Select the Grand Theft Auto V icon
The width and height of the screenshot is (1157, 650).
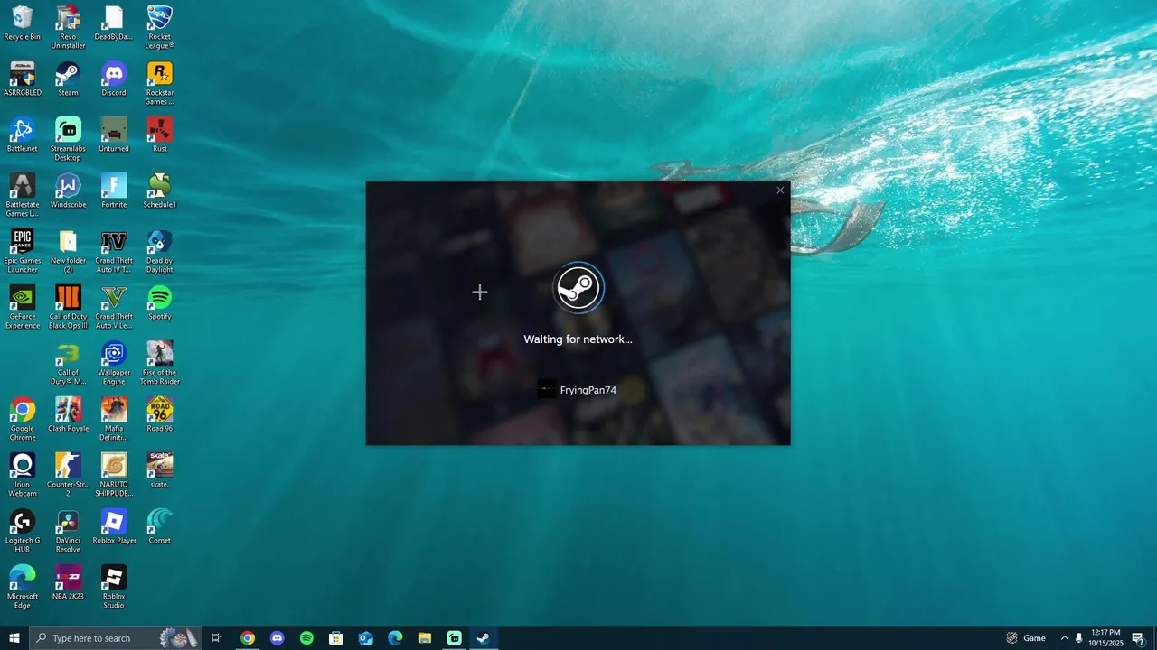(x=114, y=308)
